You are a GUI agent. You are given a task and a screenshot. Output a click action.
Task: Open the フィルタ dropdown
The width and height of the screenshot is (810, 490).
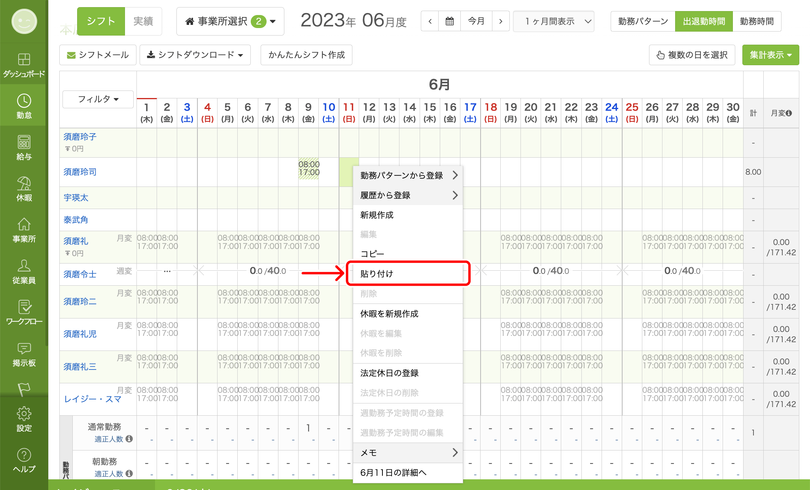98,99
